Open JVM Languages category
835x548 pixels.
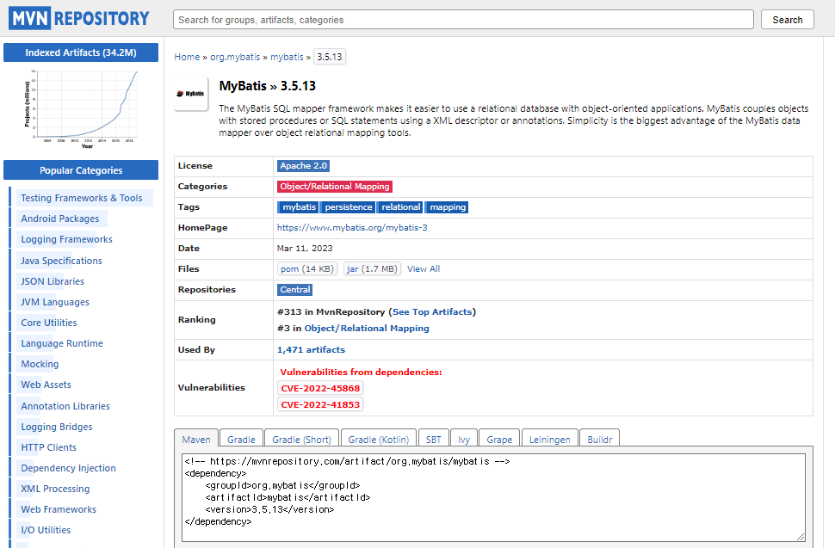pos(55,302)
